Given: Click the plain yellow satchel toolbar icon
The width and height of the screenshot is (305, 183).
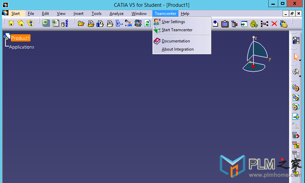Looking at the screenshot, I should tap(21, 23).
